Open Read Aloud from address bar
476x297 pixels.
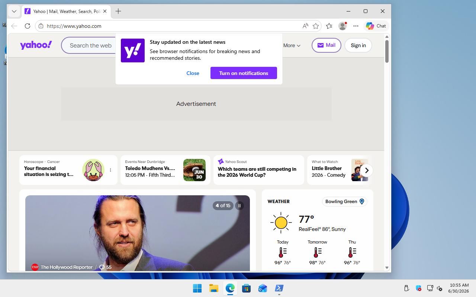pos(305,26)
